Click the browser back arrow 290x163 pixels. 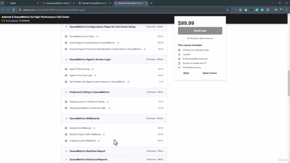pos(3,10)
